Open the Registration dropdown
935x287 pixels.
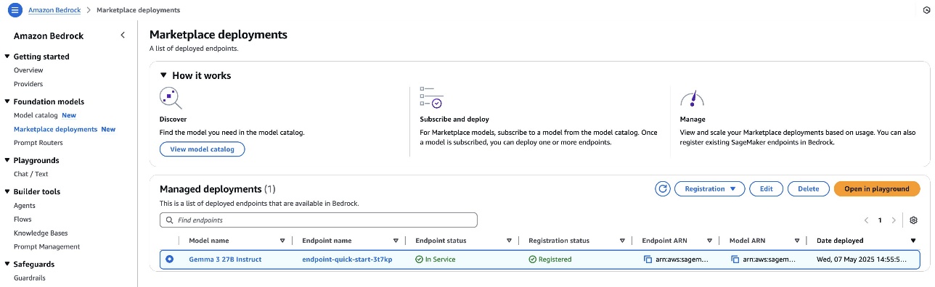709,188
